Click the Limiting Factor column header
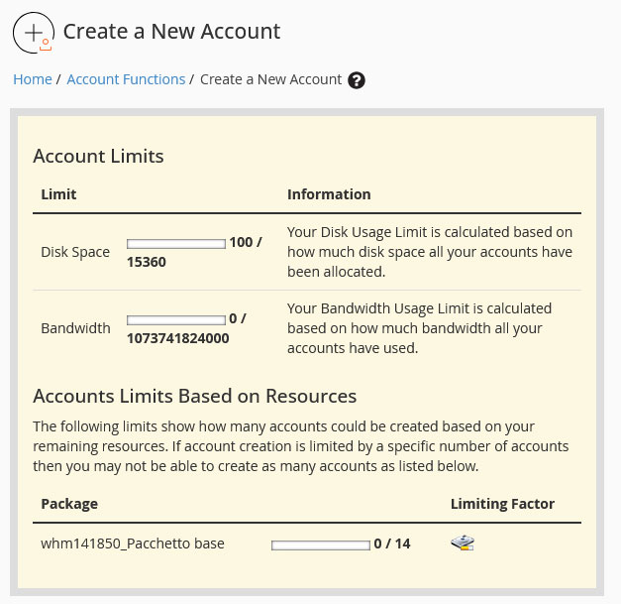The image size is (621, 604). 502,504
